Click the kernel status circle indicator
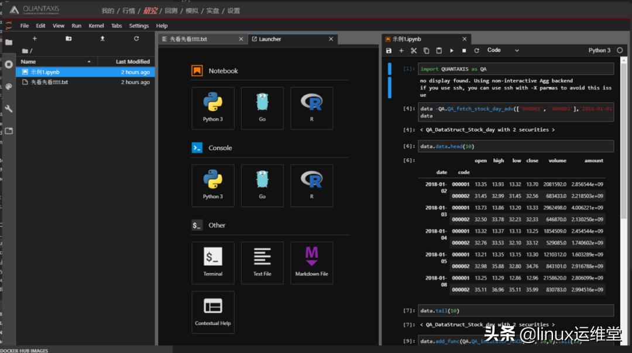The height and width of the screenshot is (353, 632). [620, 50]
